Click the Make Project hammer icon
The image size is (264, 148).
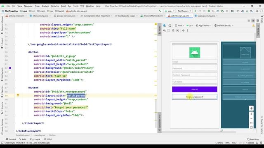[160, 11]
